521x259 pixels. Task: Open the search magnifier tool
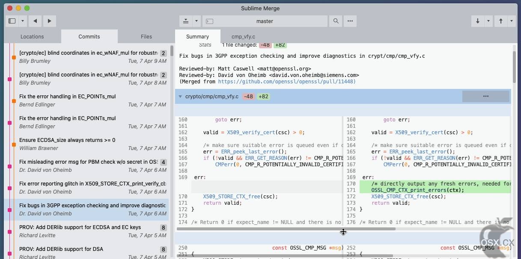point(336,21)
